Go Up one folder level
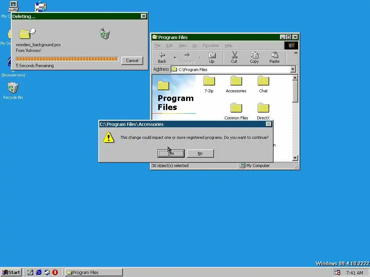The width and height of the screenshot is (370, 277). point(212,58)
